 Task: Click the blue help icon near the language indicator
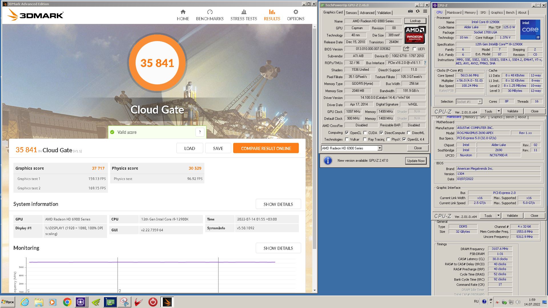pyautogui.click(x=484, y=301)
